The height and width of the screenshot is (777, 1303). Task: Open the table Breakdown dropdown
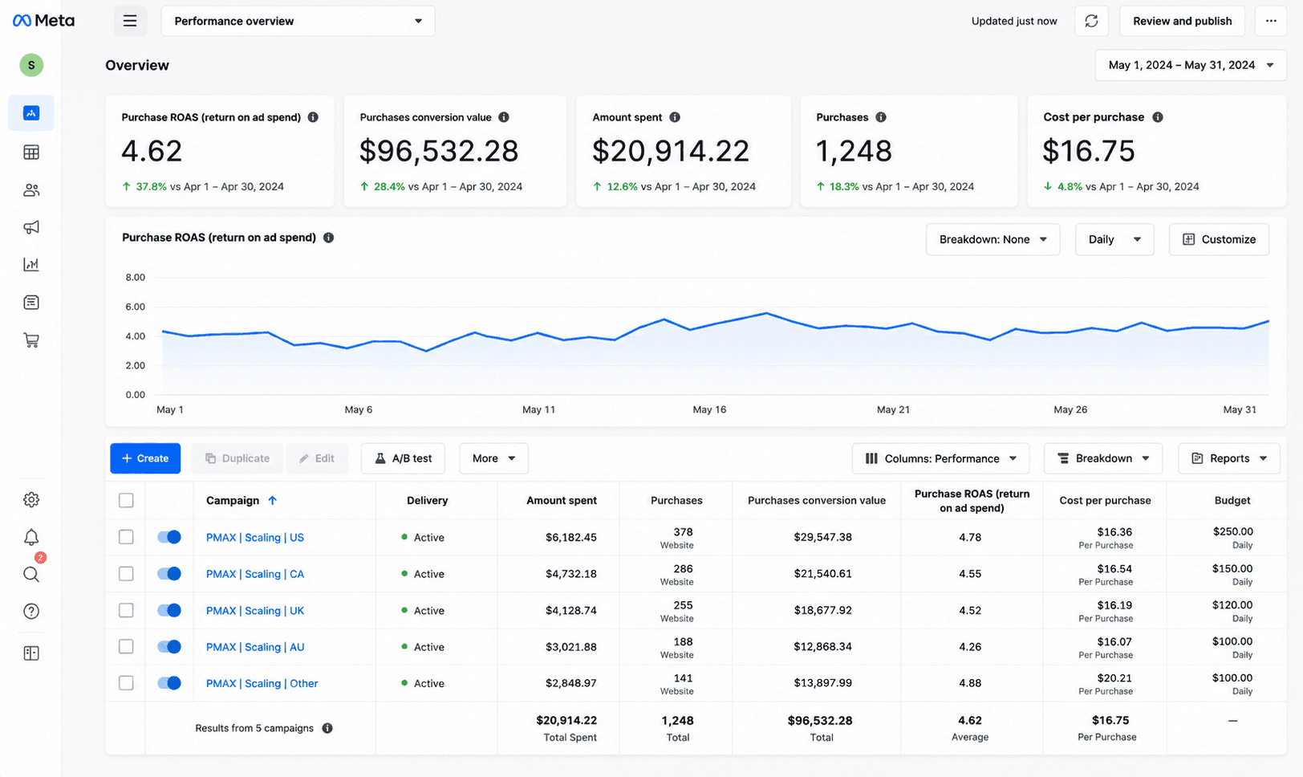tap(1102, 458)
